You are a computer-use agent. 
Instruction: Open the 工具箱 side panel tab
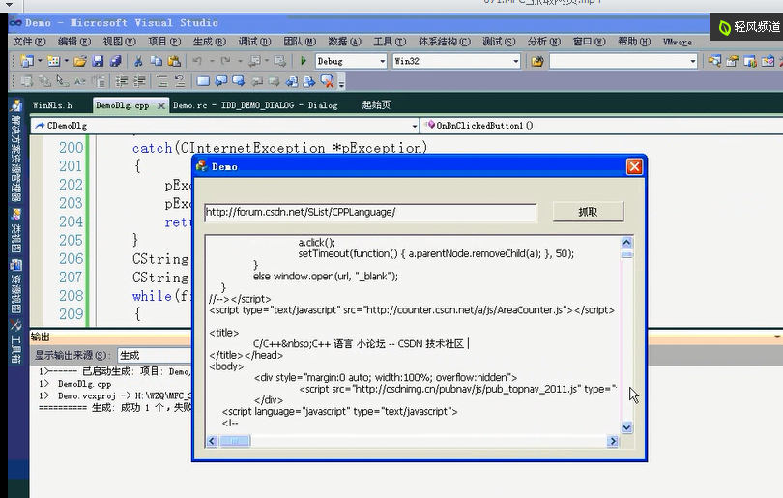(16, 341)
